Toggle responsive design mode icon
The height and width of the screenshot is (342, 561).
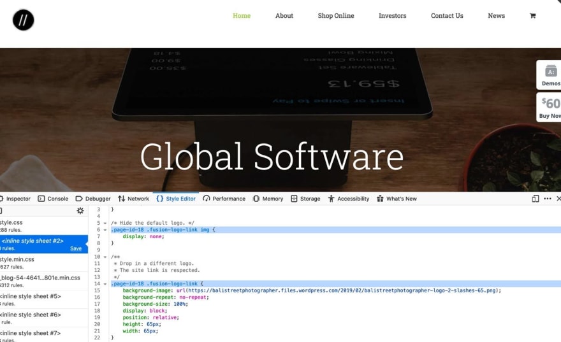[535, 199]
